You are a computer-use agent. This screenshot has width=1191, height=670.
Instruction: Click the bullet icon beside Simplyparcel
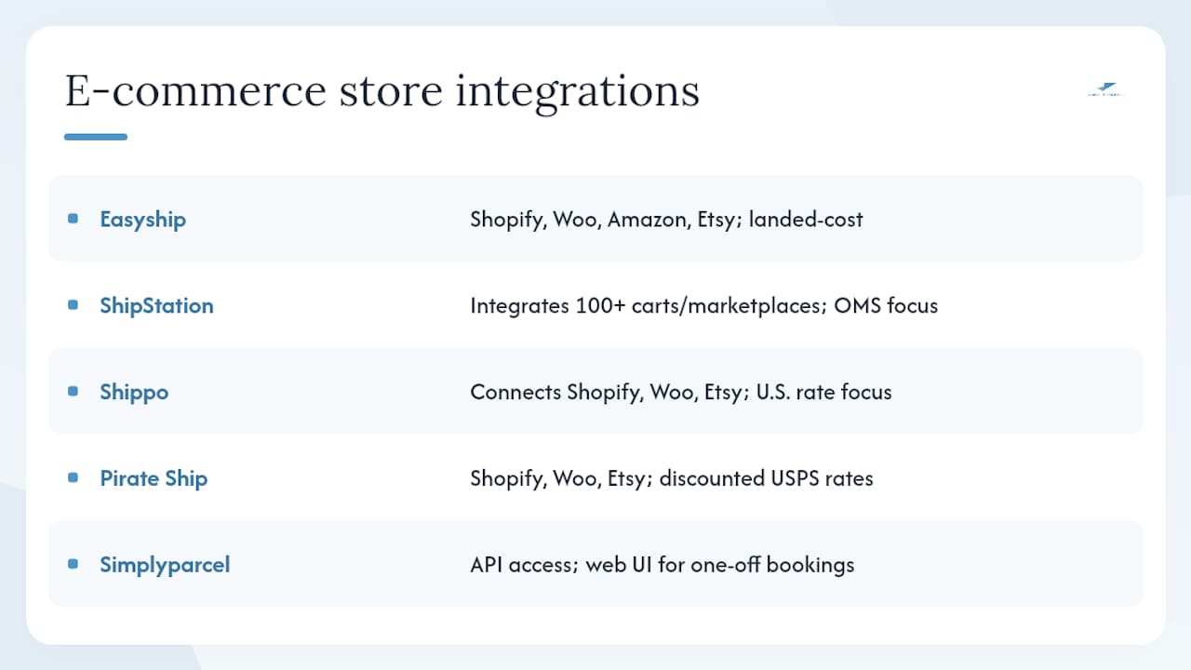74,564
